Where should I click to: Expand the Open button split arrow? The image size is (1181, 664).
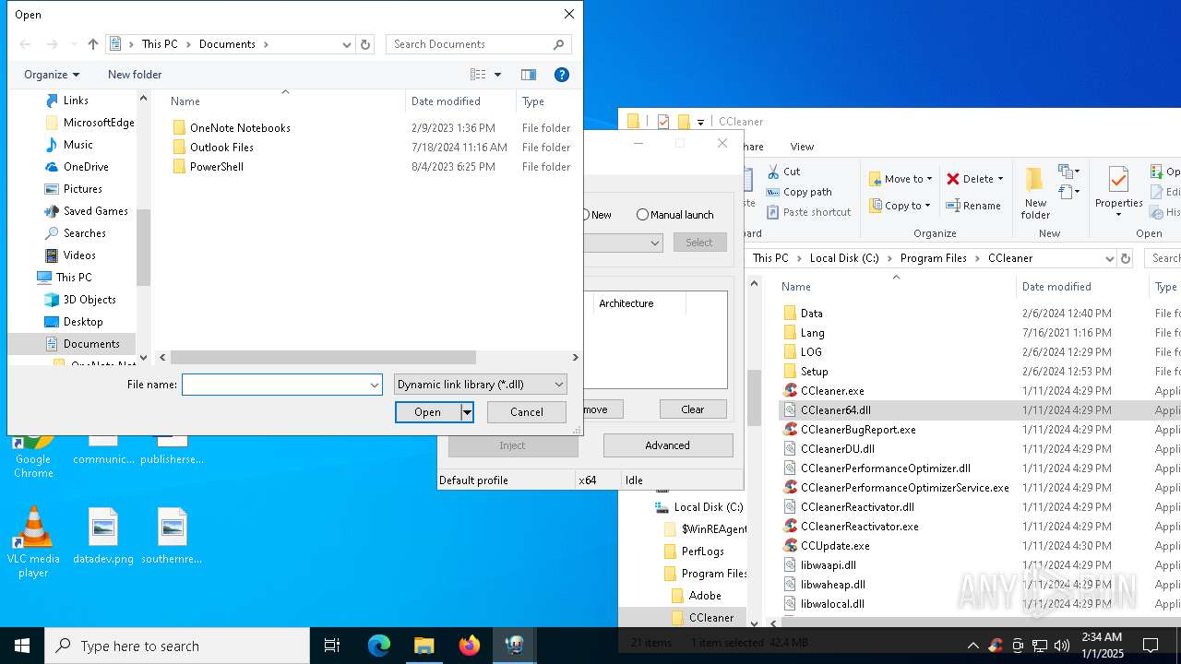[x=468, y=412]
